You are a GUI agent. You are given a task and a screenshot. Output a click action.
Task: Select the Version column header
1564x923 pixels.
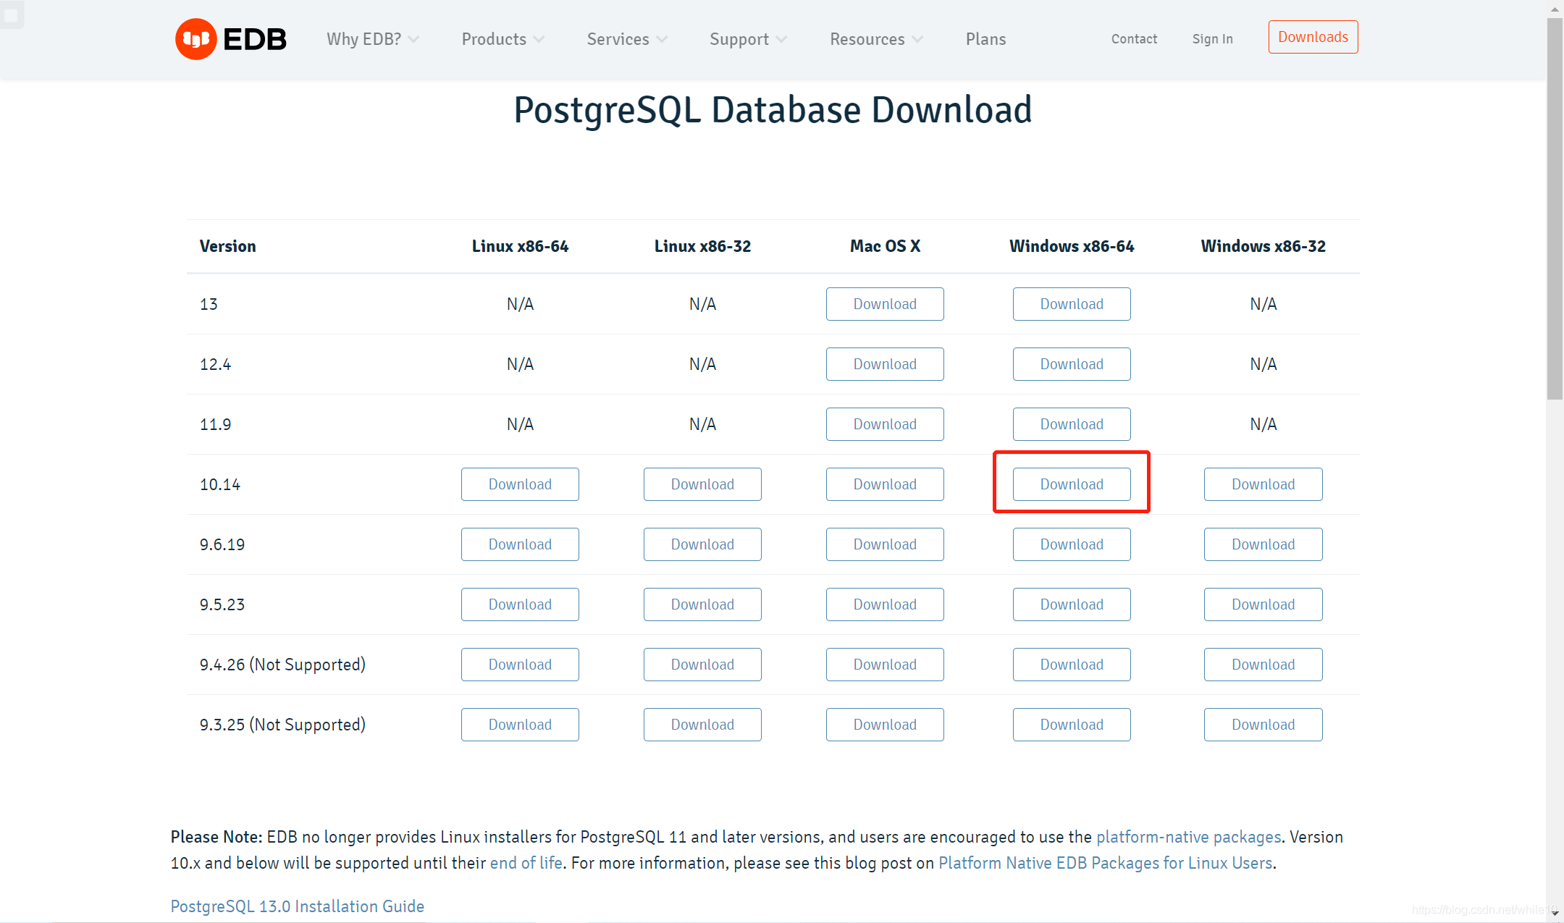[x=228, y=246]
